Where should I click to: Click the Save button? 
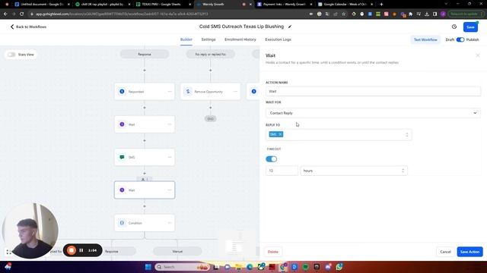point(470,27)
